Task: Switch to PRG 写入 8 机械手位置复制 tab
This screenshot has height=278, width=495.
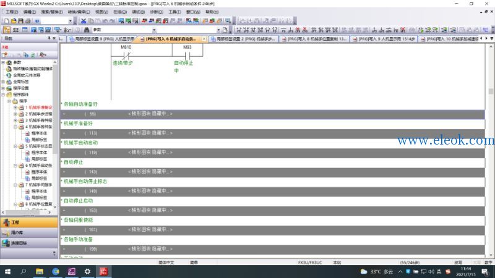Action: pyautogui.click(x=314, y=39)
